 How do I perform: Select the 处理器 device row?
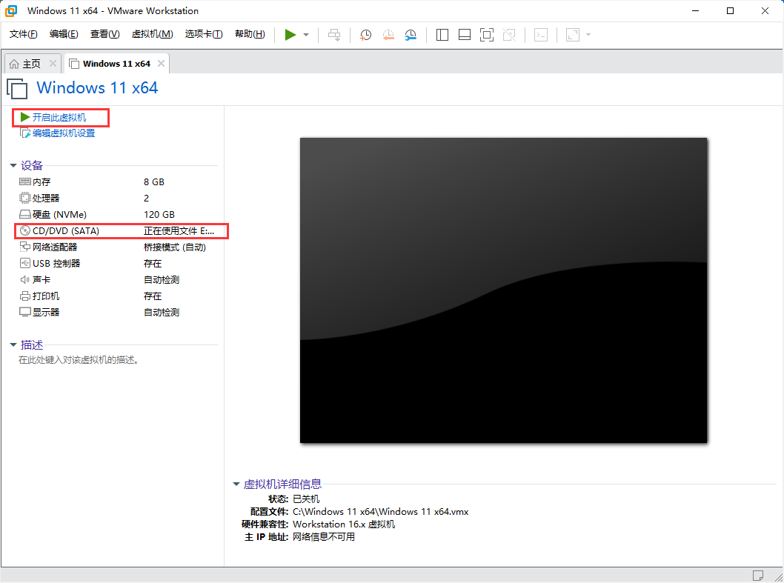click(x=118, y=199)
